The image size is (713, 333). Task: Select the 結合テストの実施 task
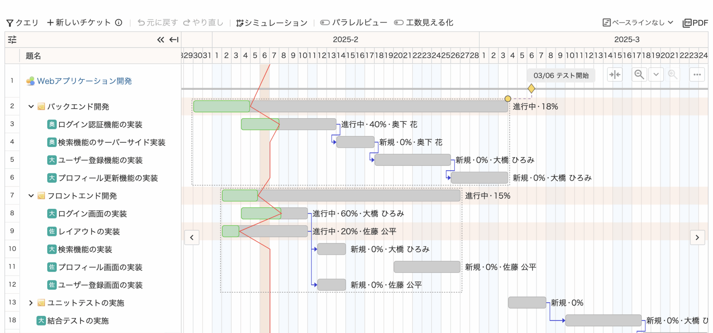[x=78, y=321]
